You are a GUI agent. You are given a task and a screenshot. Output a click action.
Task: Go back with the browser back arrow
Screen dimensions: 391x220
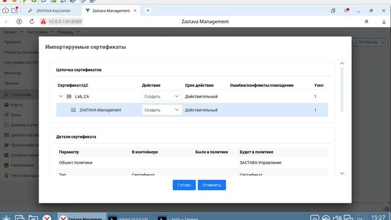[x=7, y=22]
